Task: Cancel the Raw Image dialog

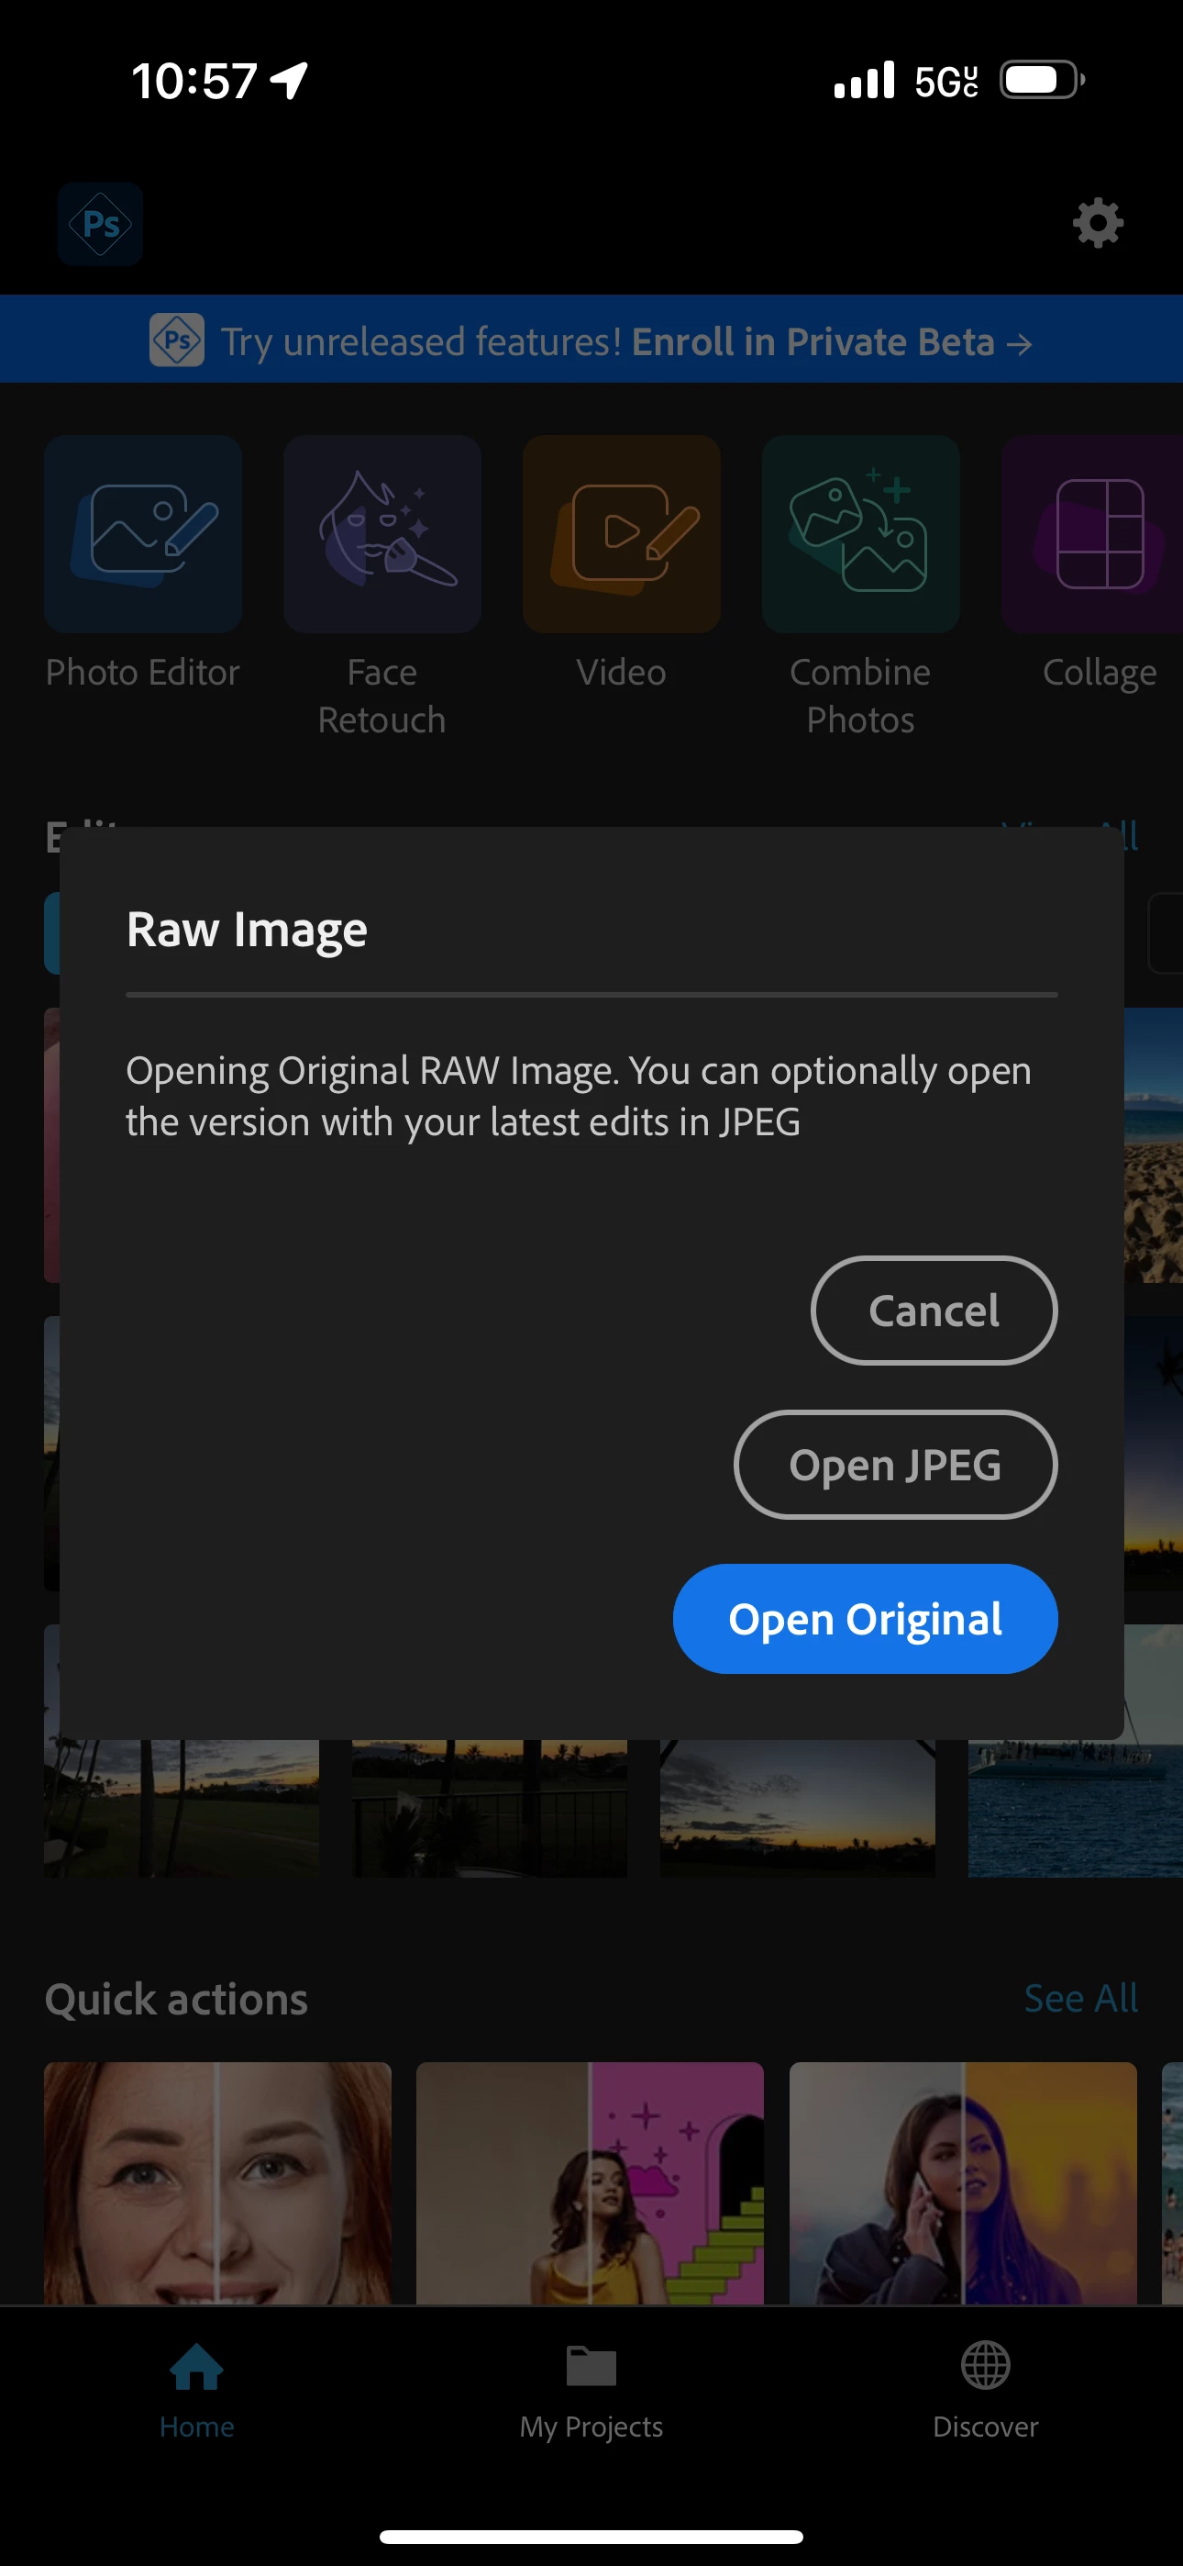Action: click(934, 1311)
